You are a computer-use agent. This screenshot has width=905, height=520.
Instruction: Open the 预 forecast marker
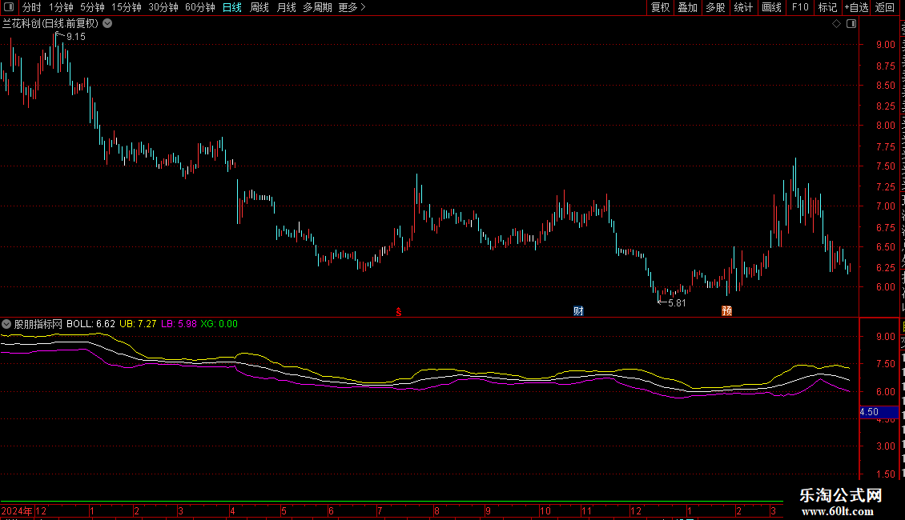(726, 311)
